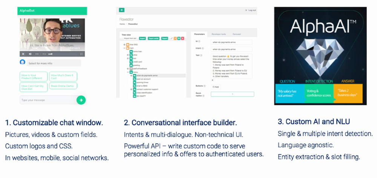Click the Id input field
Image resolution: width=377 pixels, height=178 pixels.
click(x=231, y=42)
